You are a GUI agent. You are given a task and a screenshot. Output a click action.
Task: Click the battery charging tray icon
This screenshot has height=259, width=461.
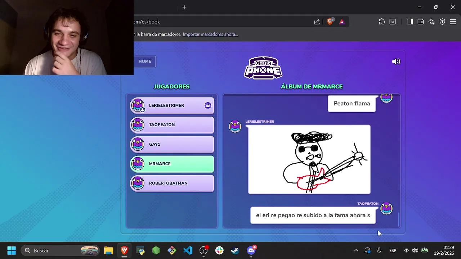pos(425,250)
